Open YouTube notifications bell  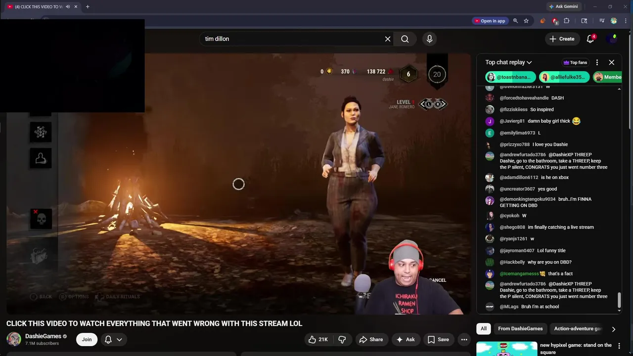pyautogui.click(x=590, y=39)
